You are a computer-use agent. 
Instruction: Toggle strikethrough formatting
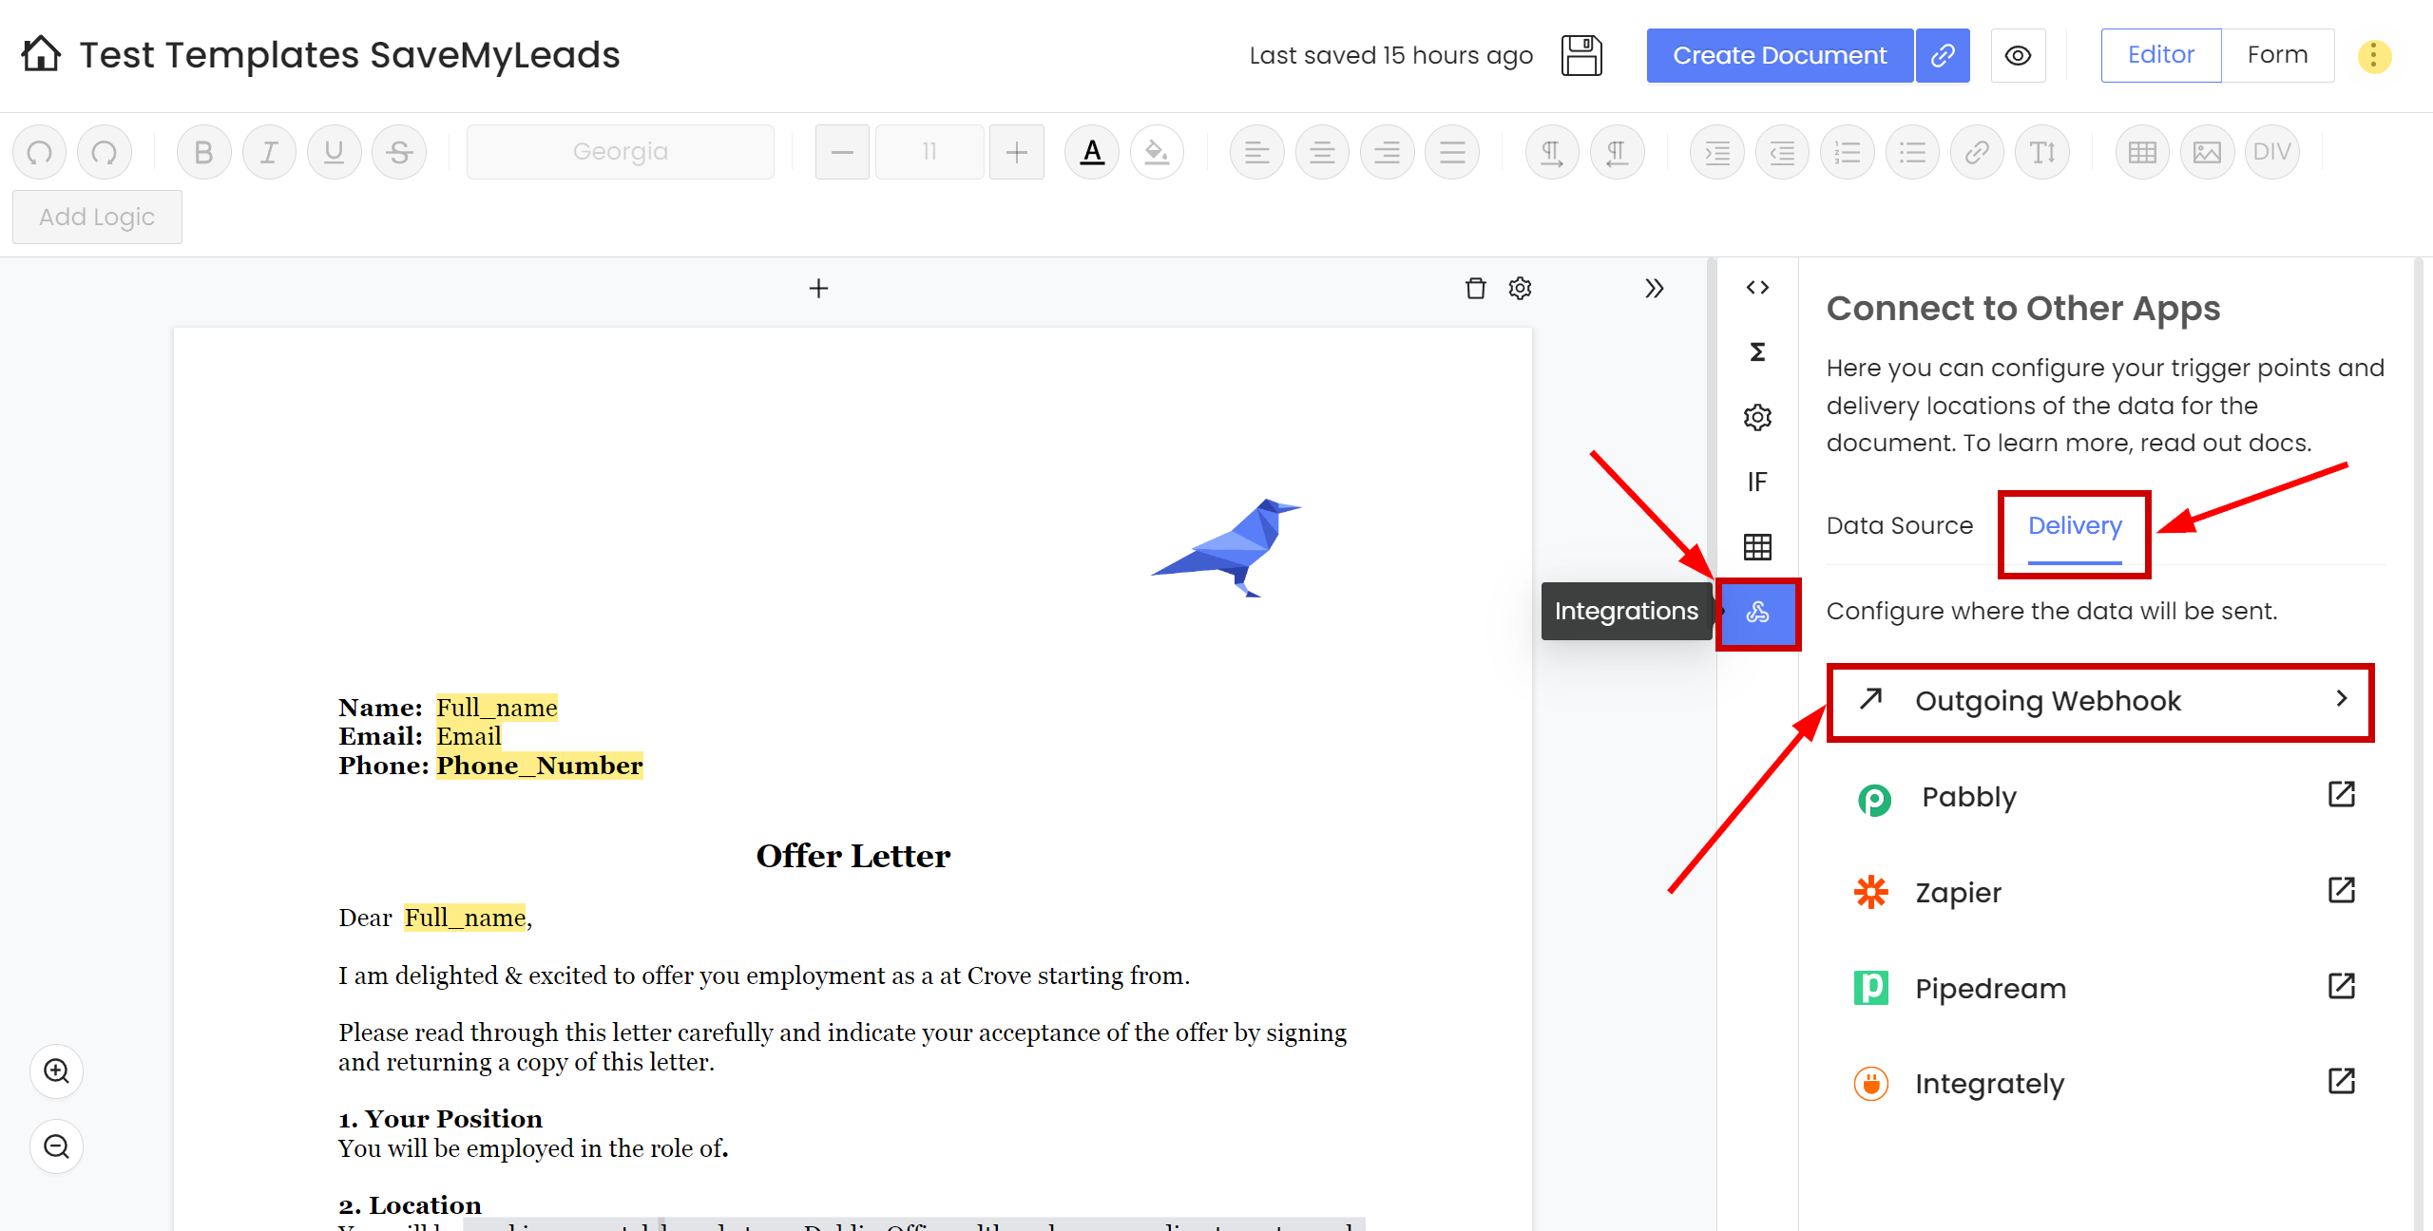click(399, 152)
